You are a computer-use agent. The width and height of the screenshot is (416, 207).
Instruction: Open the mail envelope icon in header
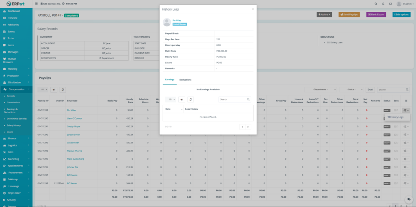pos(390,4)
